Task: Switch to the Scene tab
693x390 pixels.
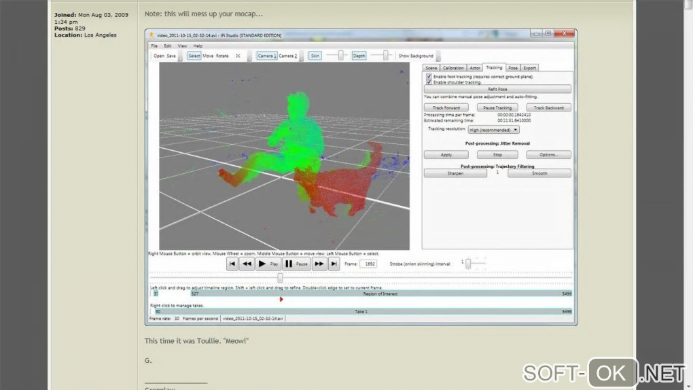Action: tap(431, 68)
